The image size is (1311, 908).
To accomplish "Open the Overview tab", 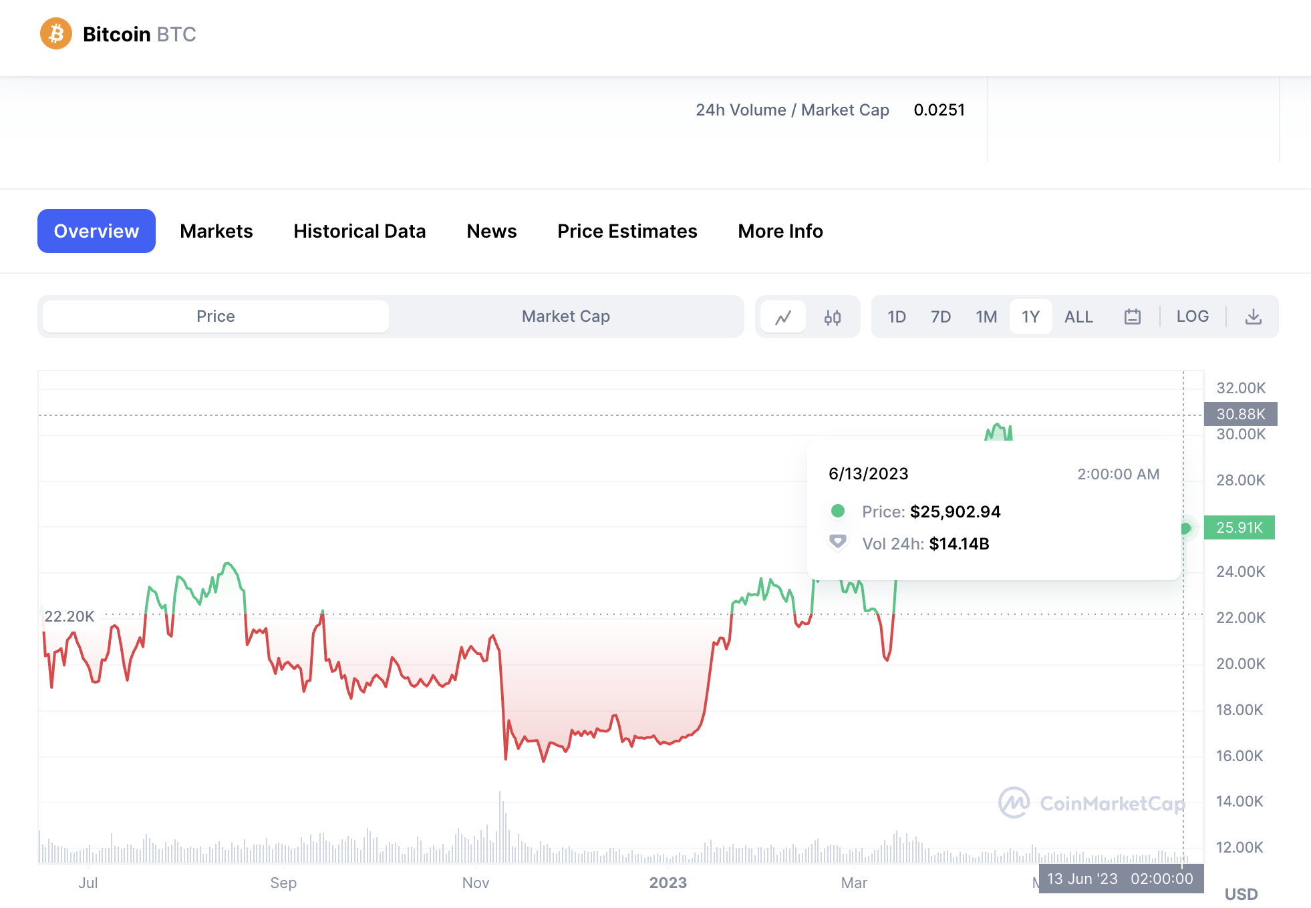I will point(96,231).
